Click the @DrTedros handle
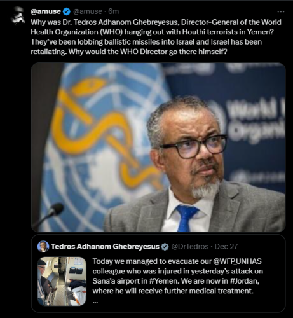Image resolution: width=293 pixels, height=318 pixels. (x=190, y=247)
